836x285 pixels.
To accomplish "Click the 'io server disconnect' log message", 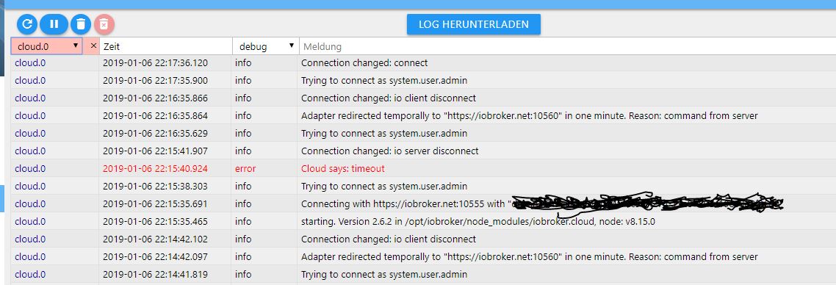I will coord(390,151).
